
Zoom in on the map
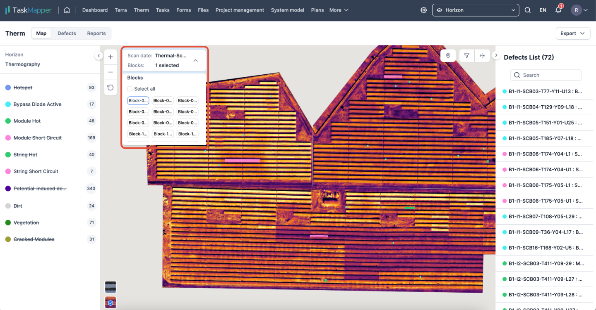pyautogui.click(x=111, y=57)
